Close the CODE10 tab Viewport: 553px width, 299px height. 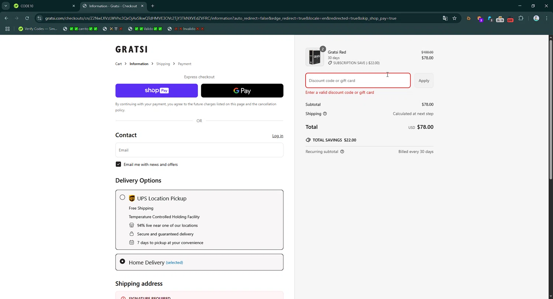pos(73,6)
